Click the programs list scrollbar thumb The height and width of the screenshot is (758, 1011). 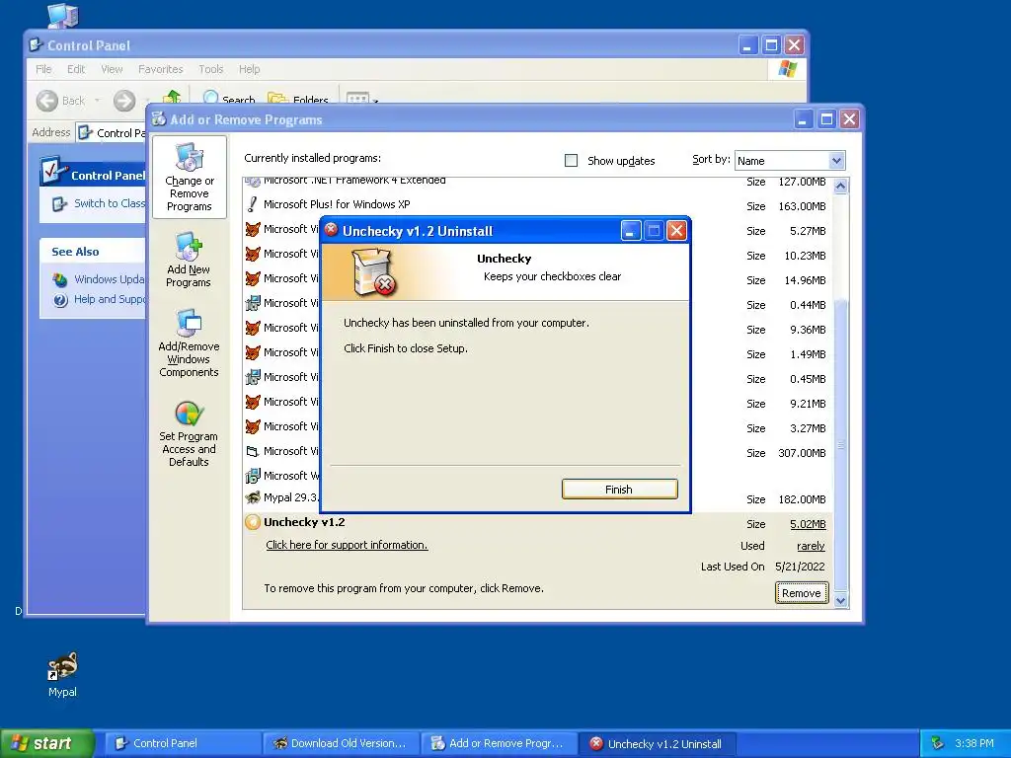coord(840,445)
